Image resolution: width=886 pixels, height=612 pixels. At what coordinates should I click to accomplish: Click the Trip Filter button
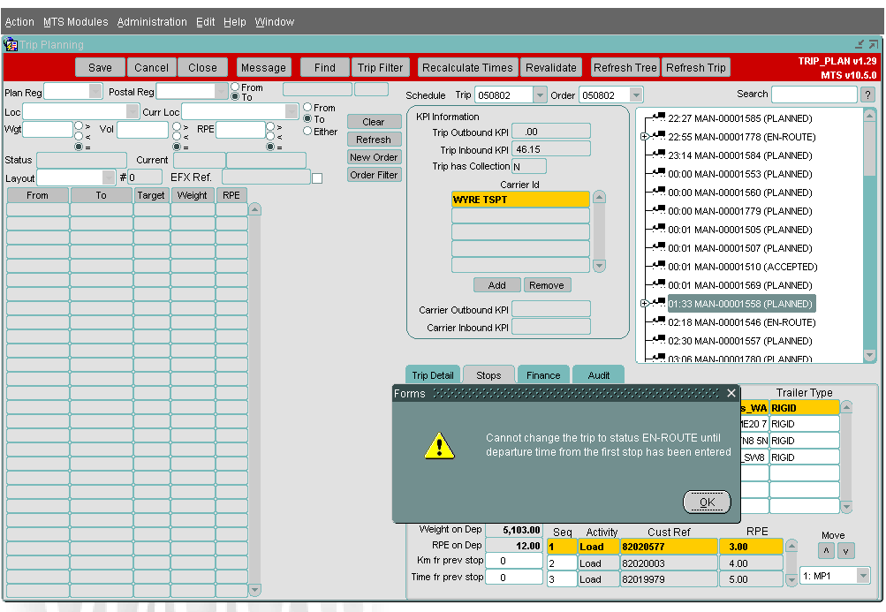click(380, 67)
